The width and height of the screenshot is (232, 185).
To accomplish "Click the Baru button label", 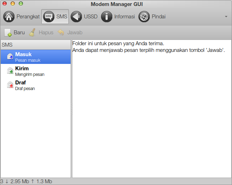I will pyautogui.click(x=19, y=32).
